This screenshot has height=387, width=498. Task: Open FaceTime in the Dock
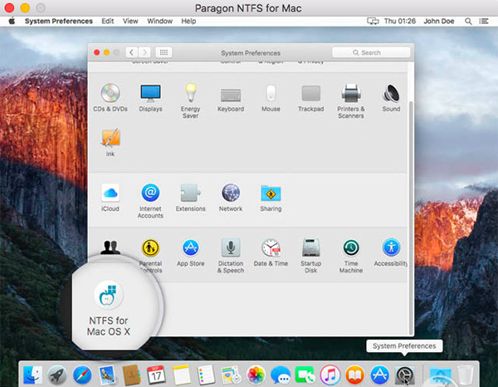(x=305, y=375)
